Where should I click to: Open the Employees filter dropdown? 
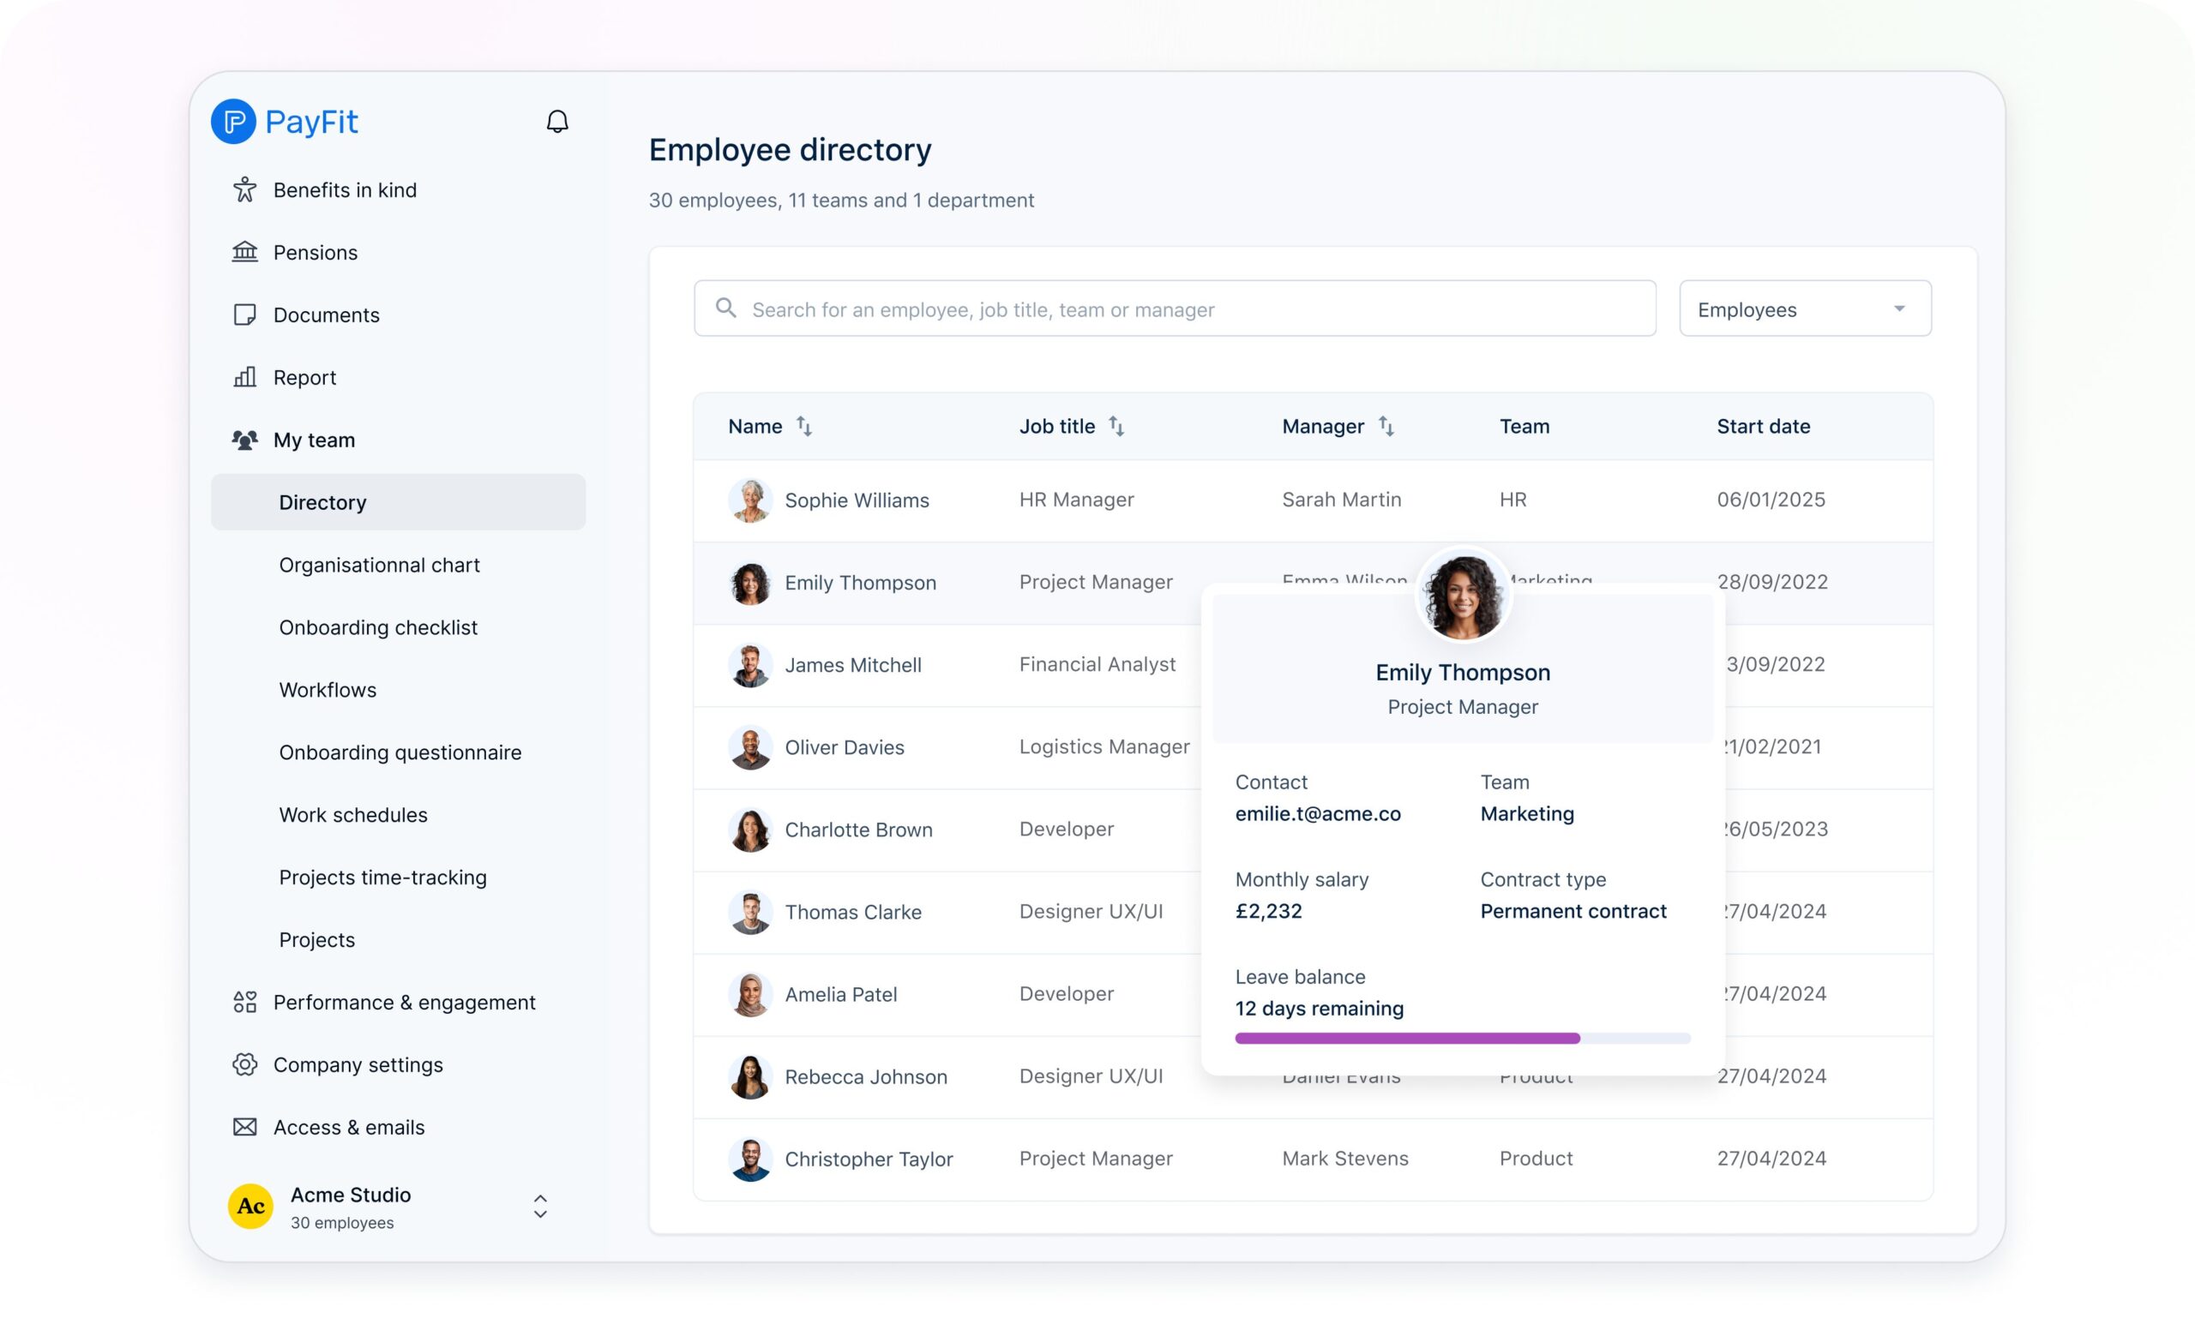coord(1804,309)
